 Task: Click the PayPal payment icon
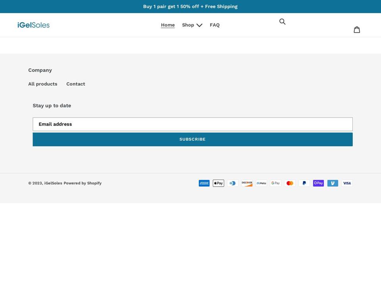pos(304,183)
